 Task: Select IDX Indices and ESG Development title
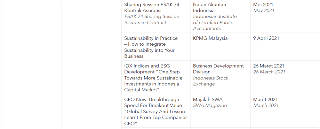point(153,78)
